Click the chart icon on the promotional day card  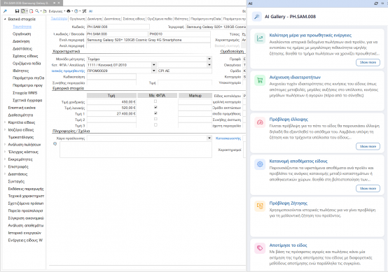(260, 38)
